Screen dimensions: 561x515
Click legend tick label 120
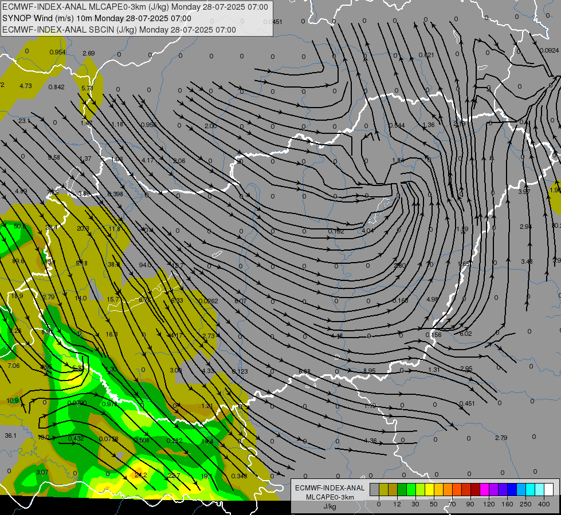(489, 504)
